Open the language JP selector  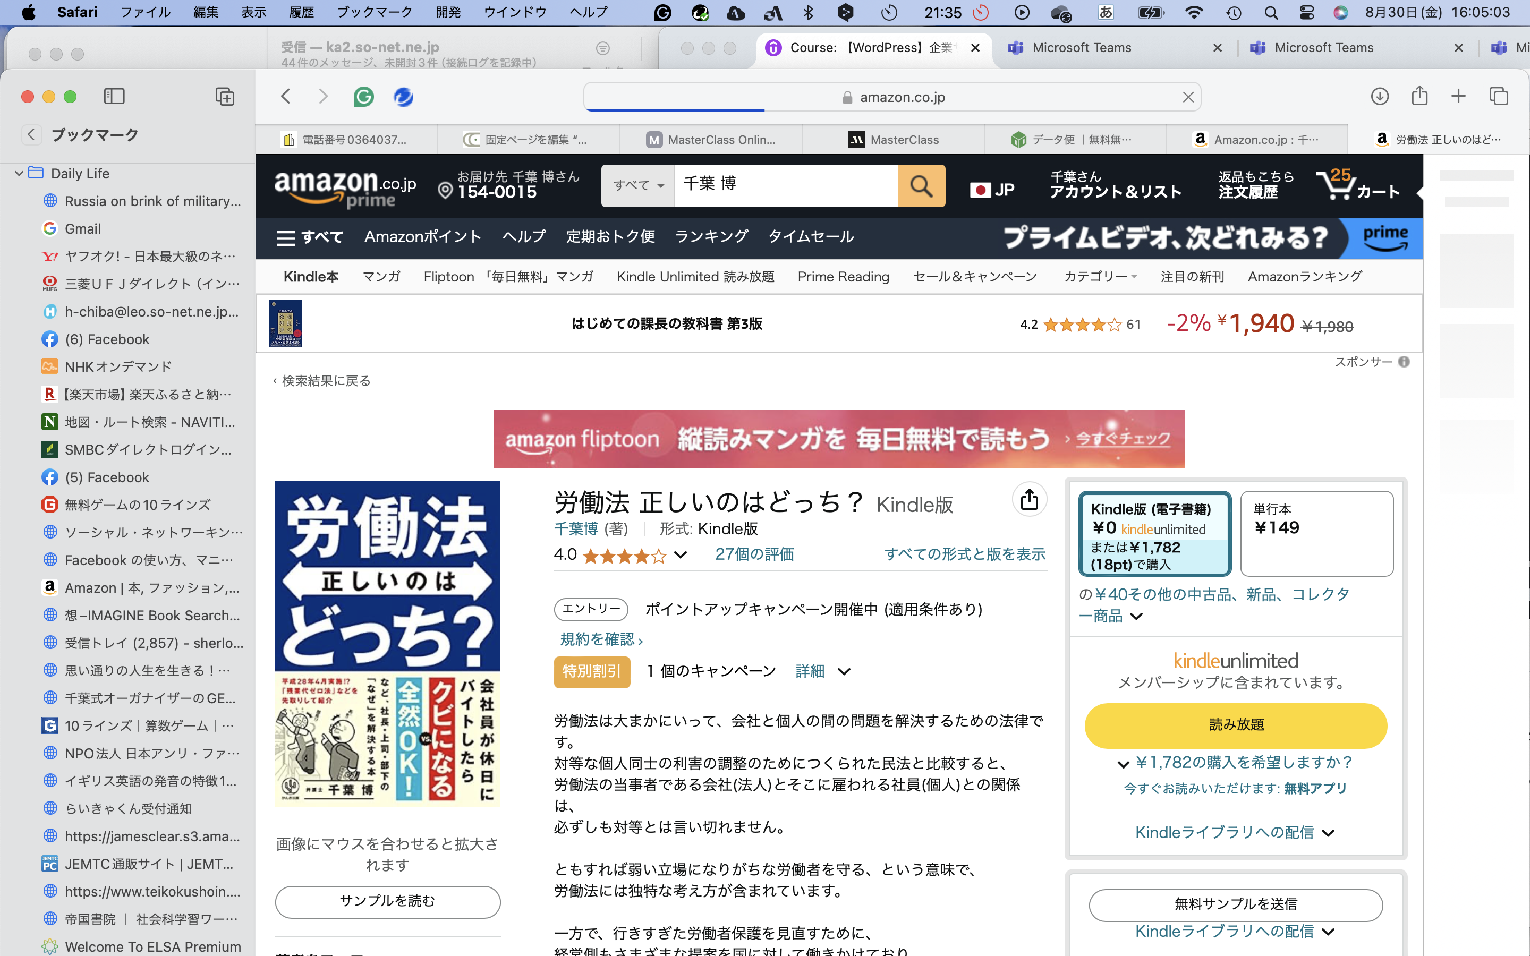[992, 189]
